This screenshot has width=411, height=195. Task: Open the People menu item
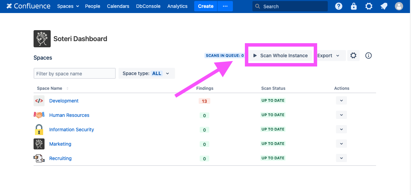[x=92, y=6]
